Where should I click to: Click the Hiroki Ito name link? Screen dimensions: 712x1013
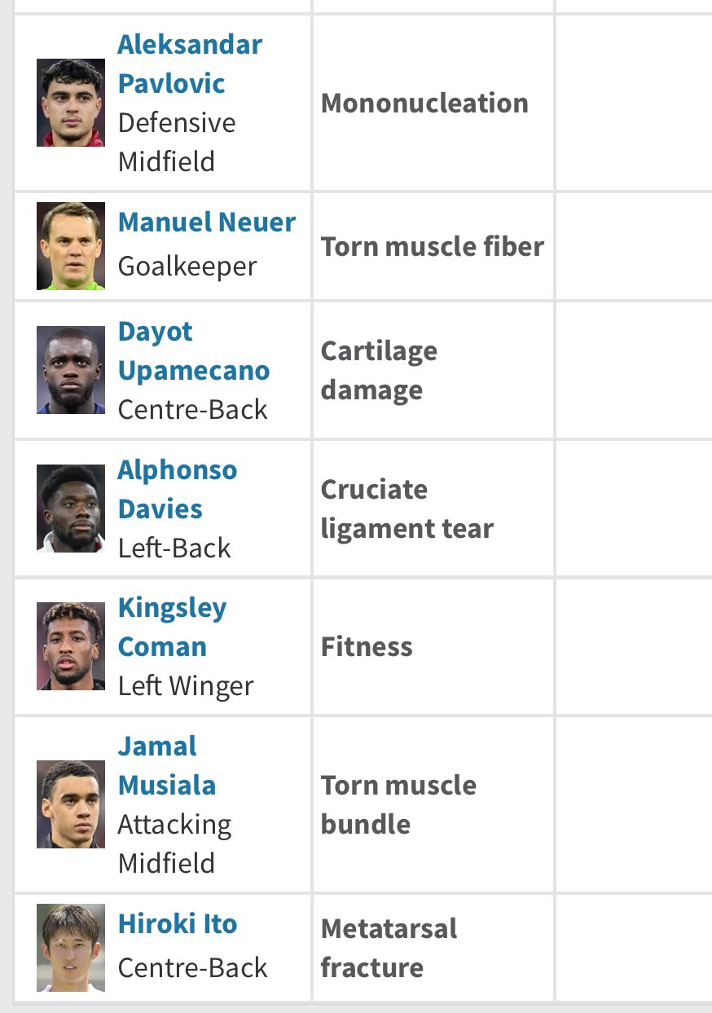click(178, 924)
